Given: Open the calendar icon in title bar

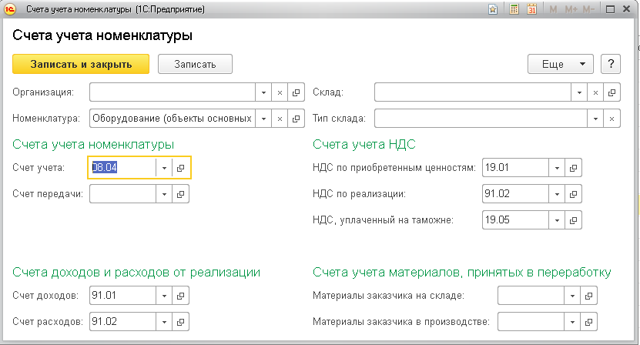Looking at the screenshot, I should coord(532,9).
